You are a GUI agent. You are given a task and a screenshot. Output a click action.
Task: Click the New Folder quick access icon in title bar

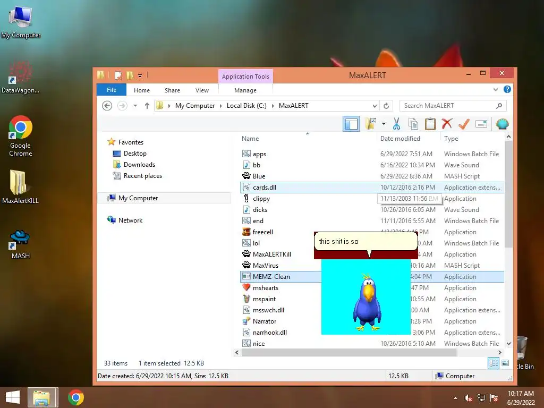(130, 75)
